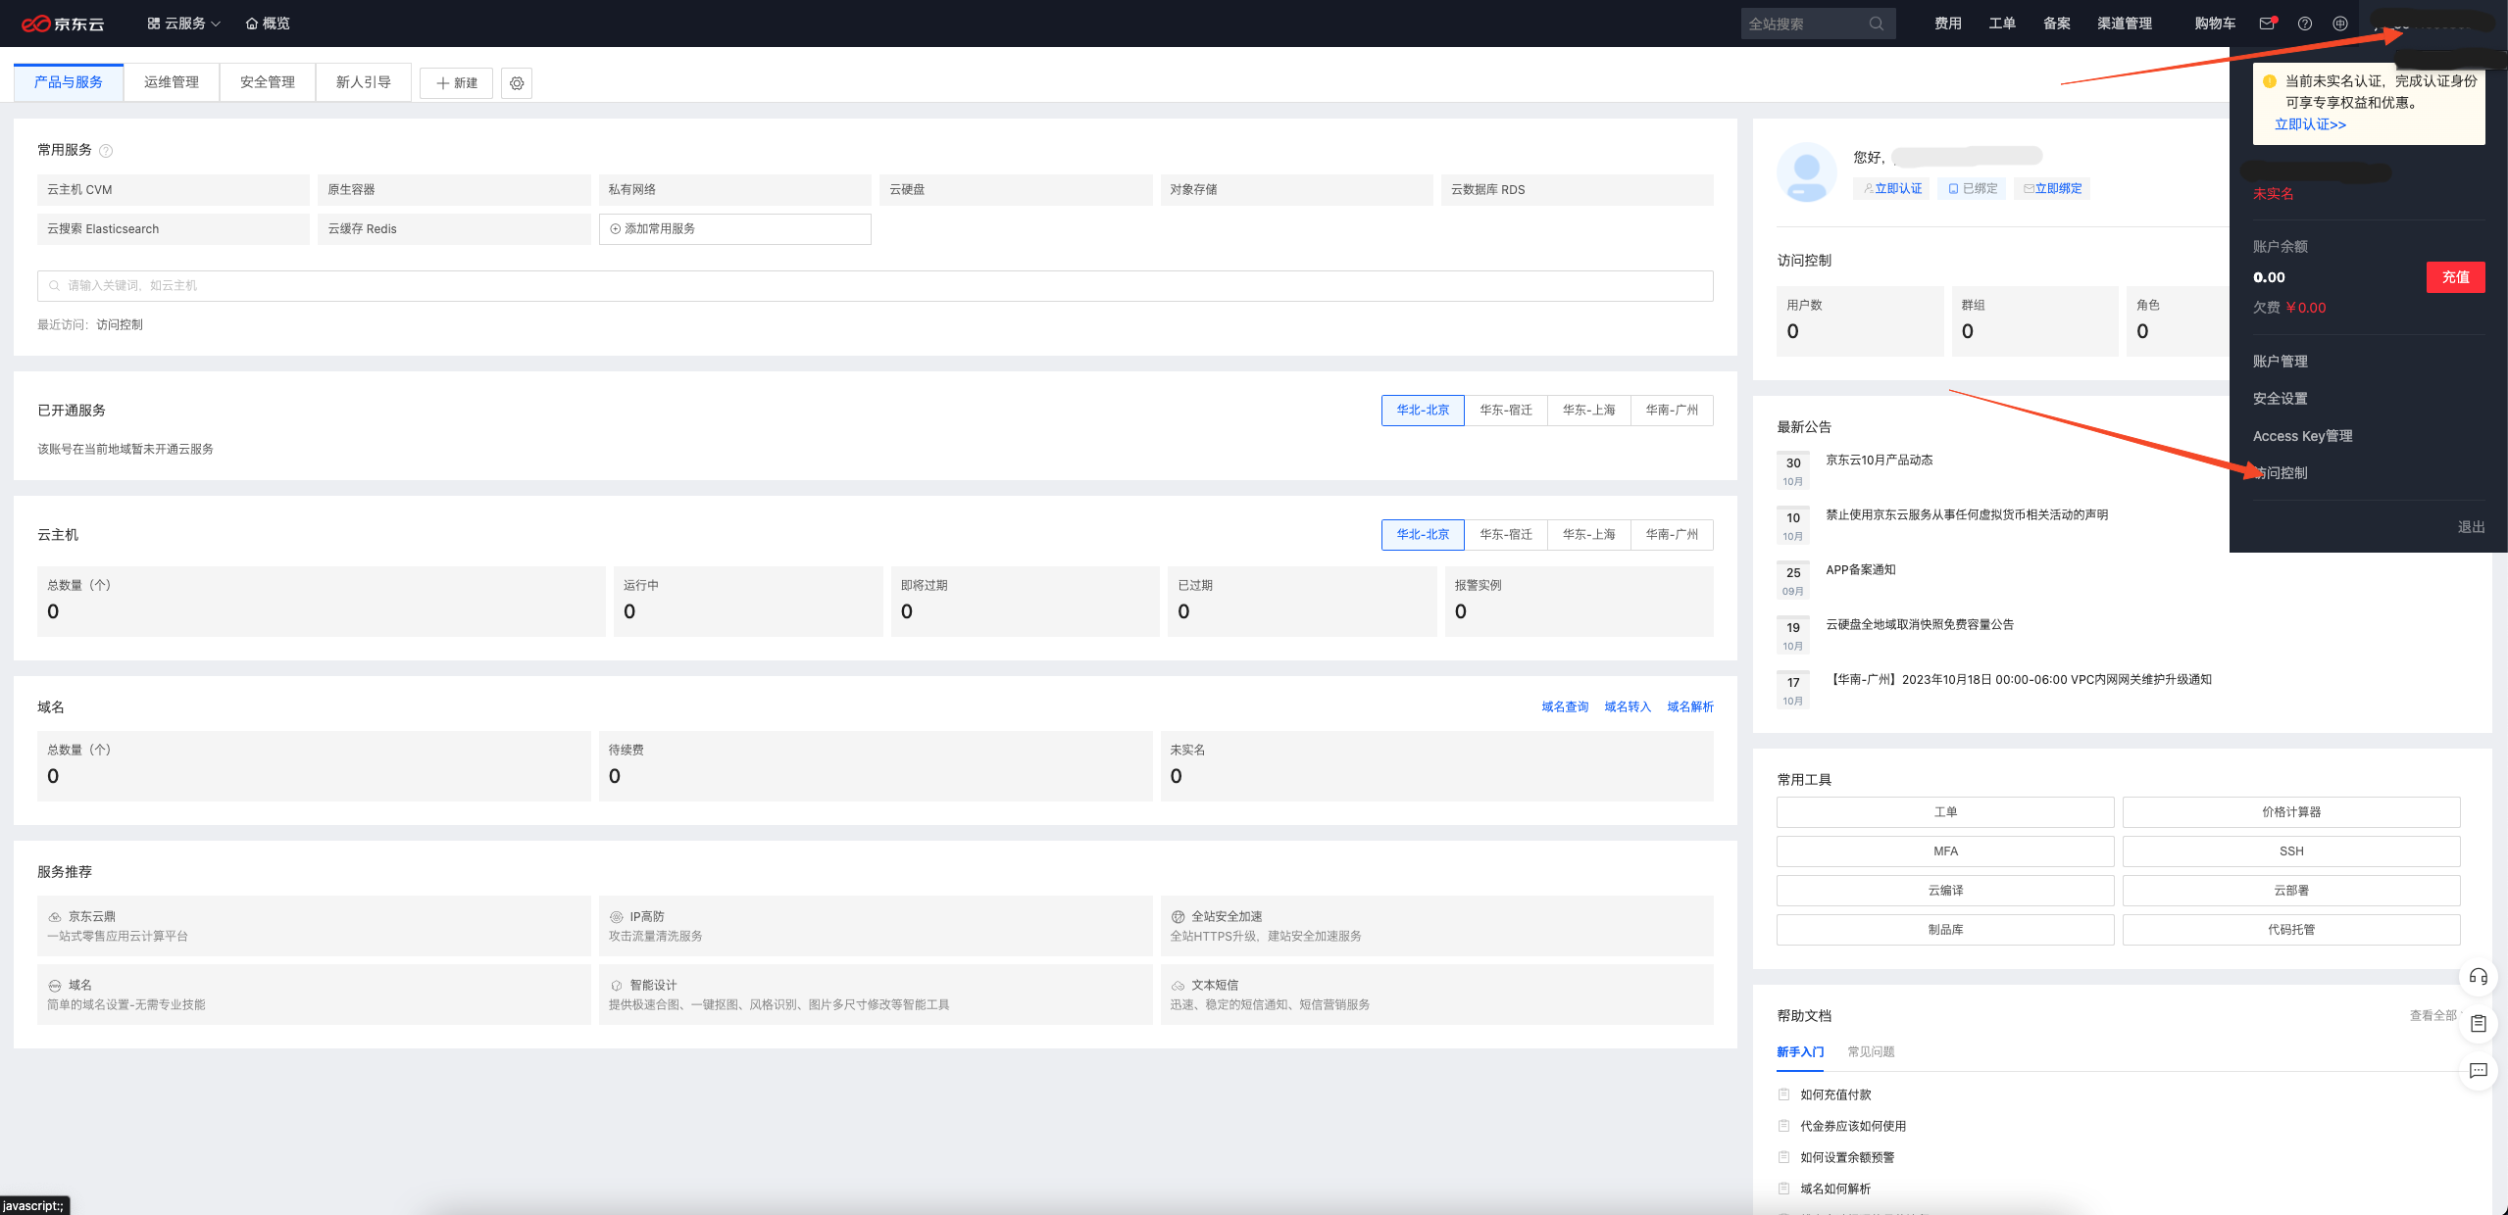The width and height of the screenshot is (2508, 1215).
Task: Click 域名解析 link
Action: click(1690, 707)
